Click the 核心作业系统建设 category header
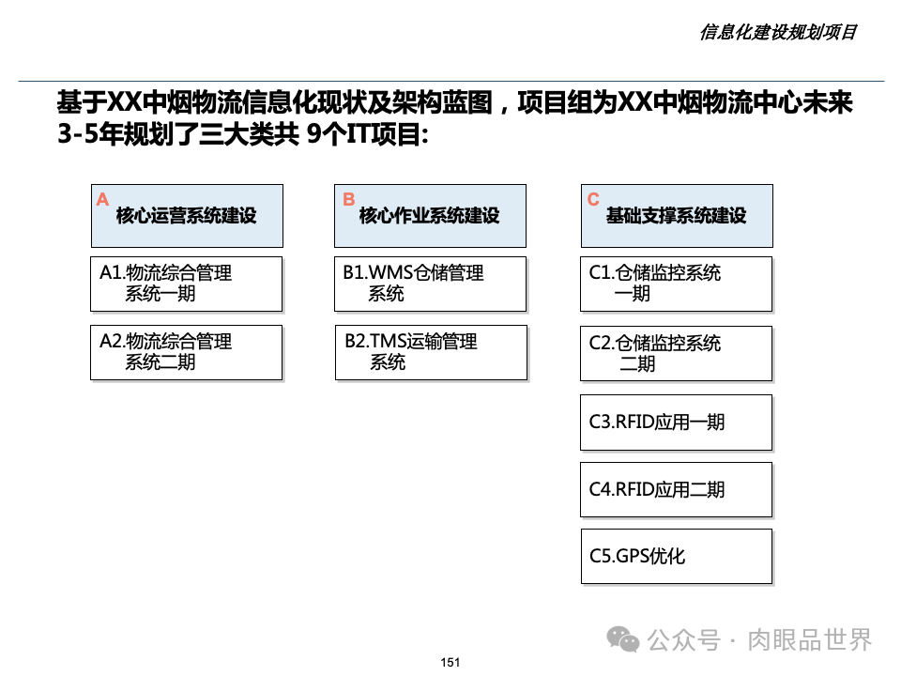Viewport: 901px width, 676px height. [430, 216]
